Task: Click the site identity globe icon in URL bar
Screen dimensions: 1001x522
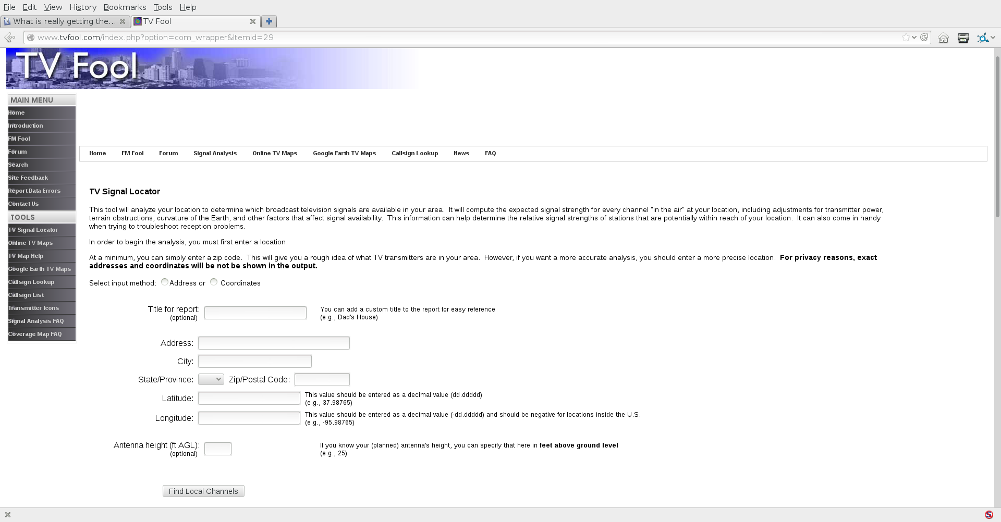Action: (30, 38)
